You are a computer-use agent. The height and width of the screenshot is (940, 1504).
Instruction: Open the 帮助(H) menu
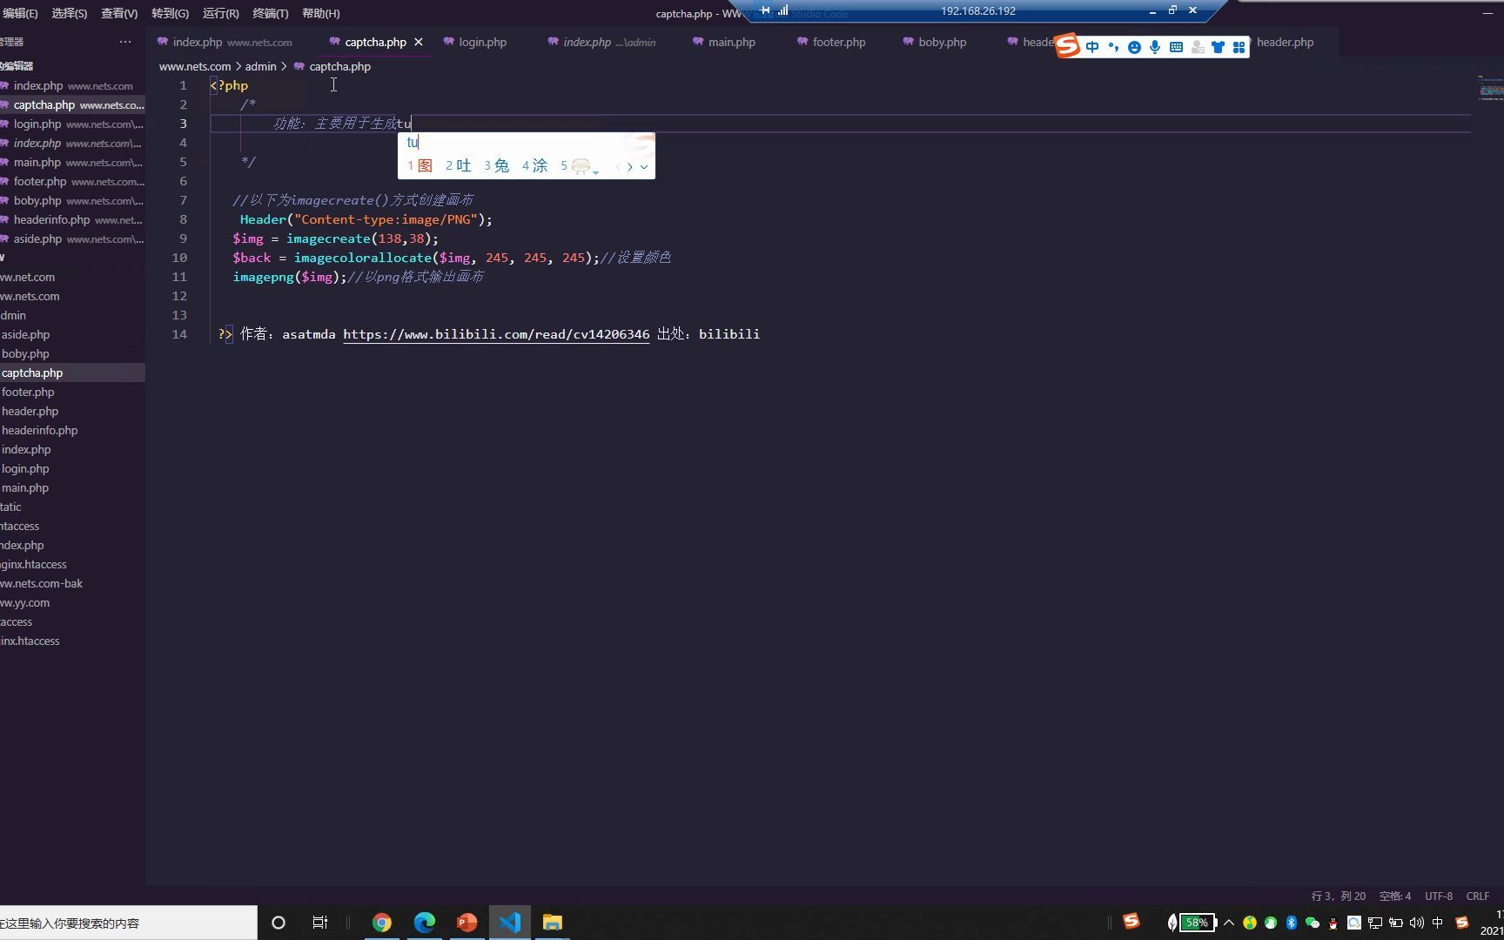click(320, 13)
